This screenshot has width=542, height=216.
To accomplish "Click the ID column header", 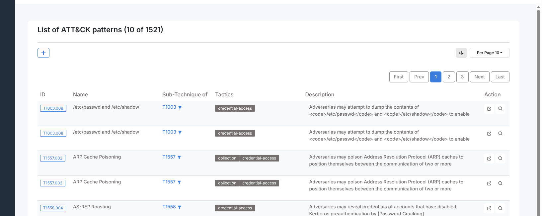I will [x=43, y=95].
